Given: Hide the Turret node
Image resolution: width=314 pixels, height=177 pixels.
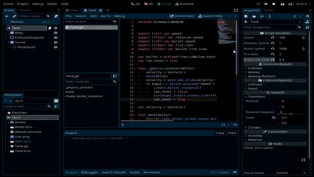Looking at the screenshot, I should (55, 42).
